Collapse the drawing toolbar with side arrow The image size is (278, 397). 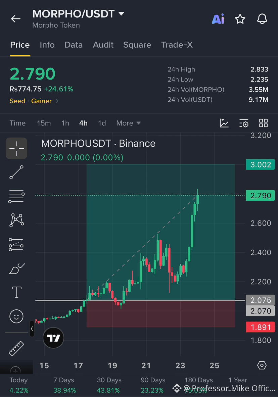pyautogui.click(x=32, y=329)
